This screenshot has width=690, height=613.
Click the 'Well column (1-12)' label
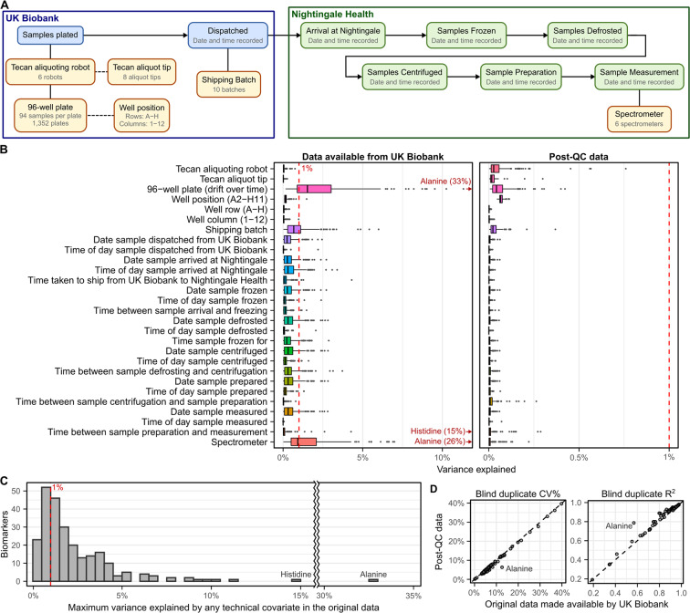(226, 220)
